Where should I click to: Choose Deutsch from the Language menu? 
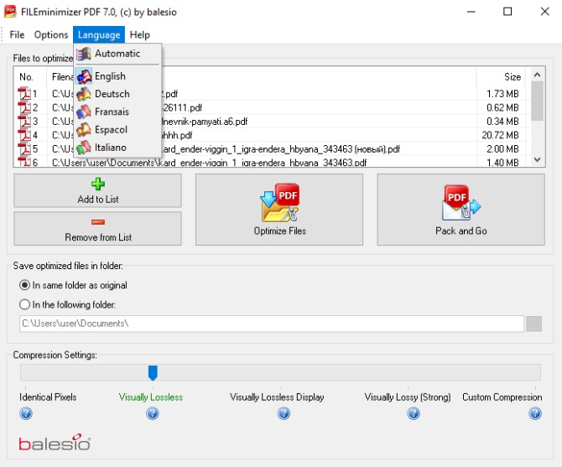[x=112, y=94]
